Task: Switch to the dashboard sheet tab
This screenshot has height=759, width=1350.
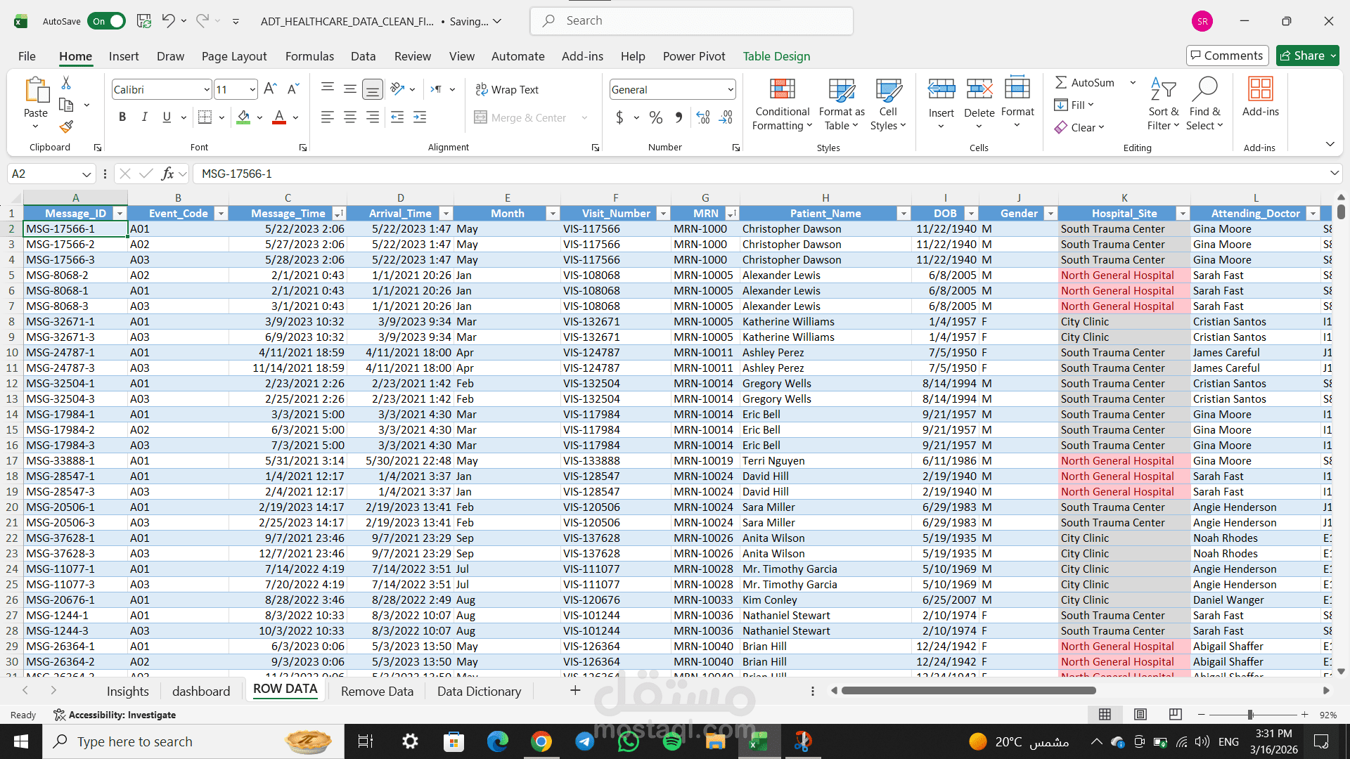Action: point(201,692)
